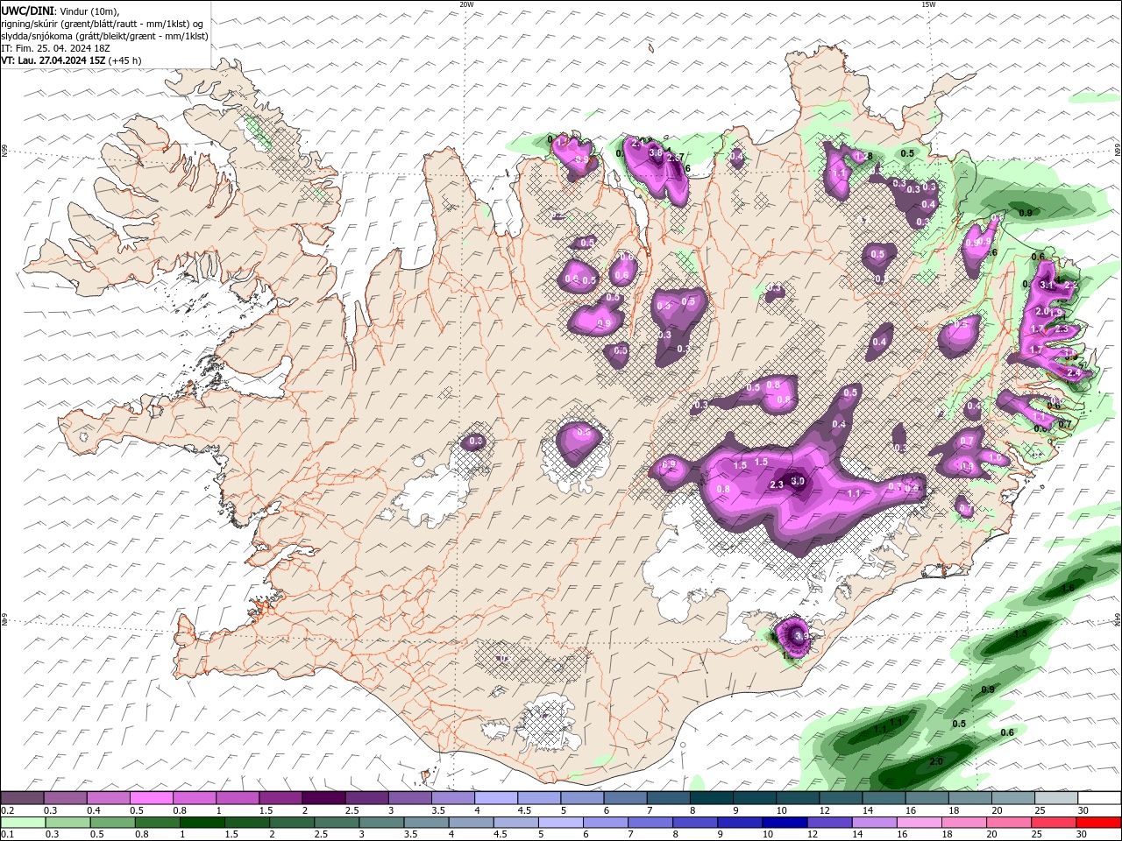Click the bright pink 0.5 snow legend swatch
This screenshot has width=1122, height=841.
coord(151,798)
